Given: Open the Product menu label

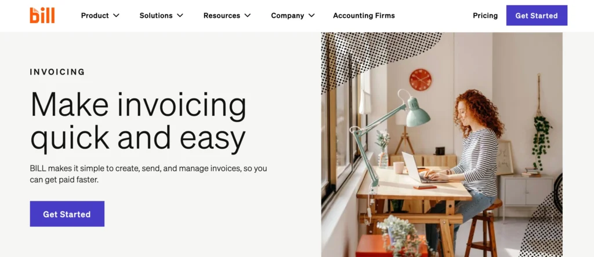Looking at the screenshot, I should (x=95, y=16).
